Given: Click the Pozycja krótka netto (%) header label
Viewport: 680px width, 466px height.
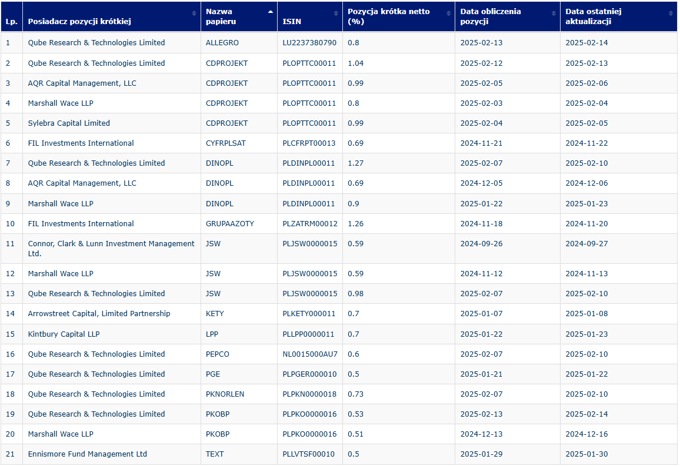Looking at the screenshot, I should (x=389, y=16).
